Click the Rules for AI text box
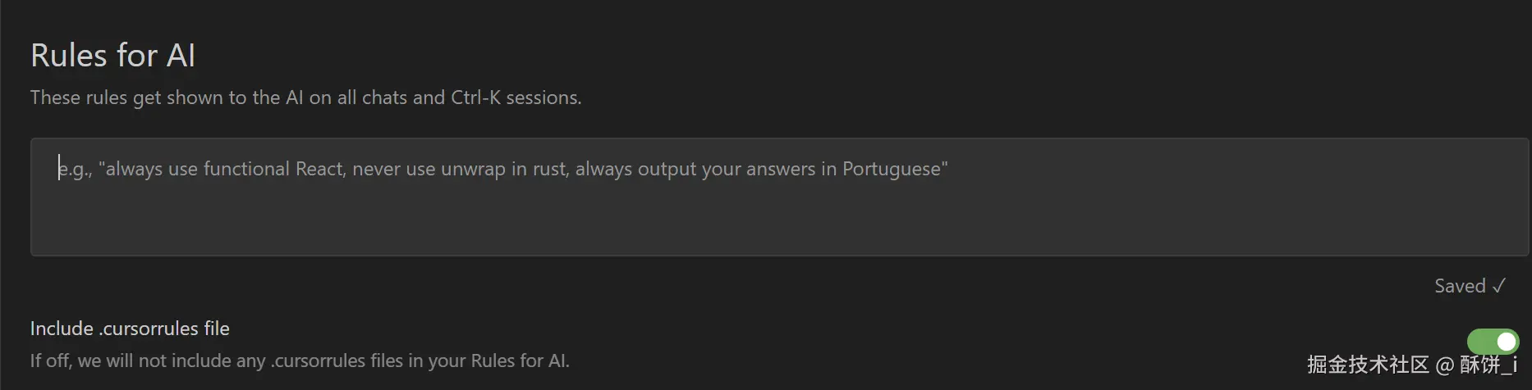 tap(780, 197)
